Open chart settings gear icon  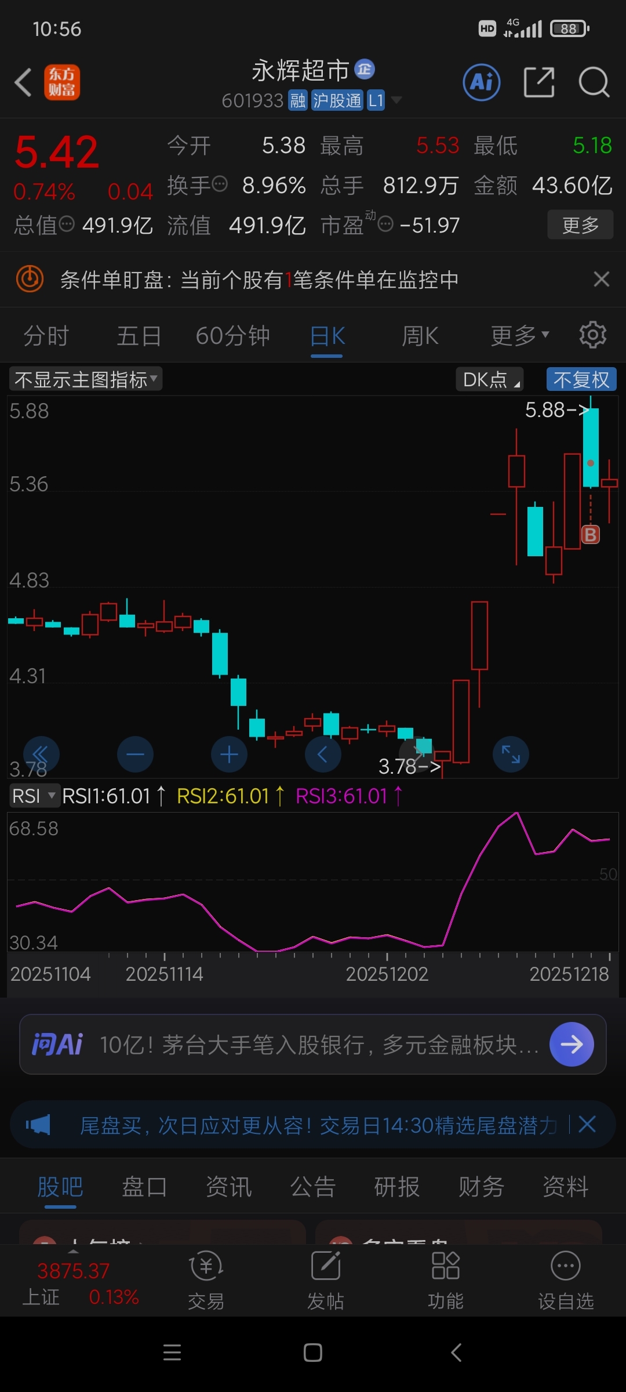(x=593, y=335)
